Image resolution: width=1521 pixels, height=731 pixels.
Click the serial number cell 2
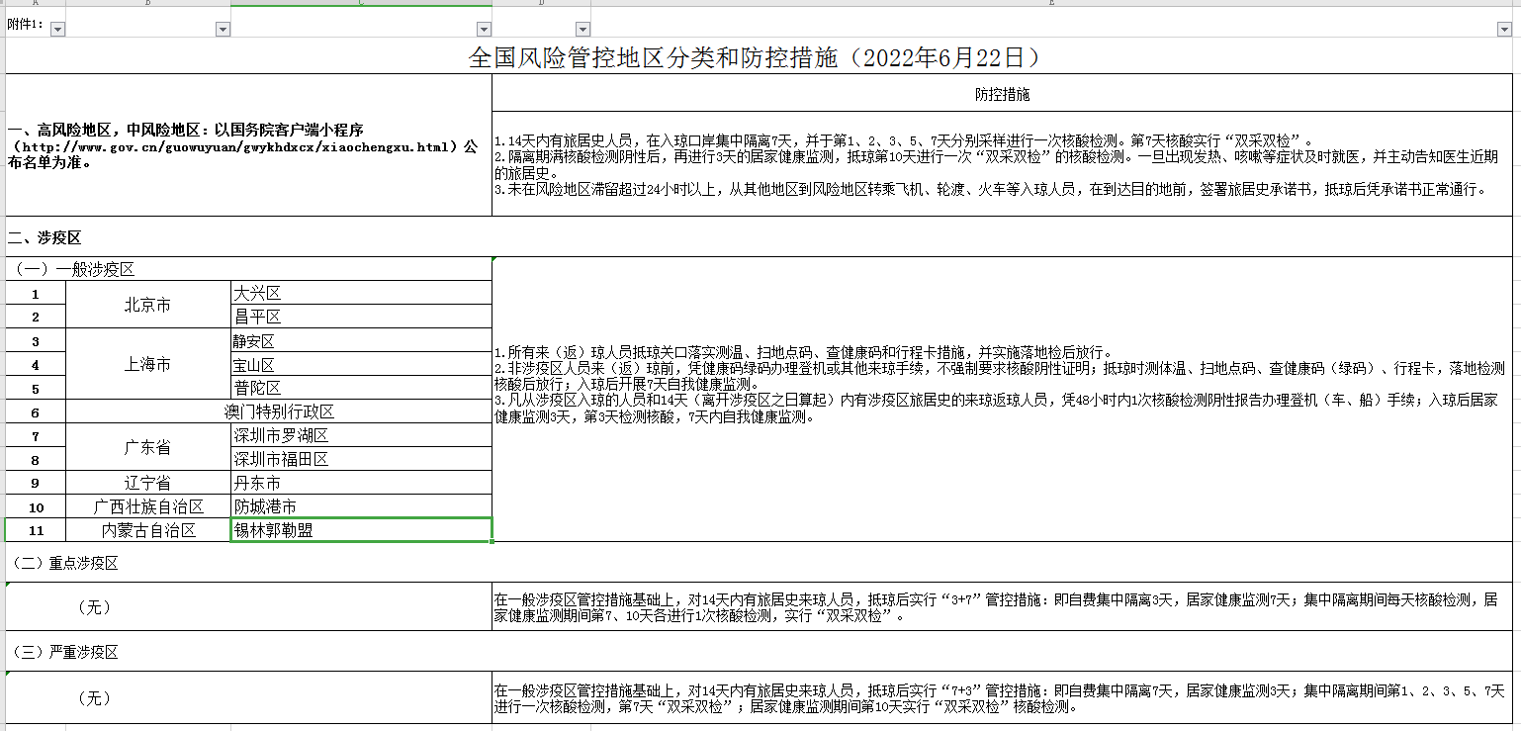36,317
